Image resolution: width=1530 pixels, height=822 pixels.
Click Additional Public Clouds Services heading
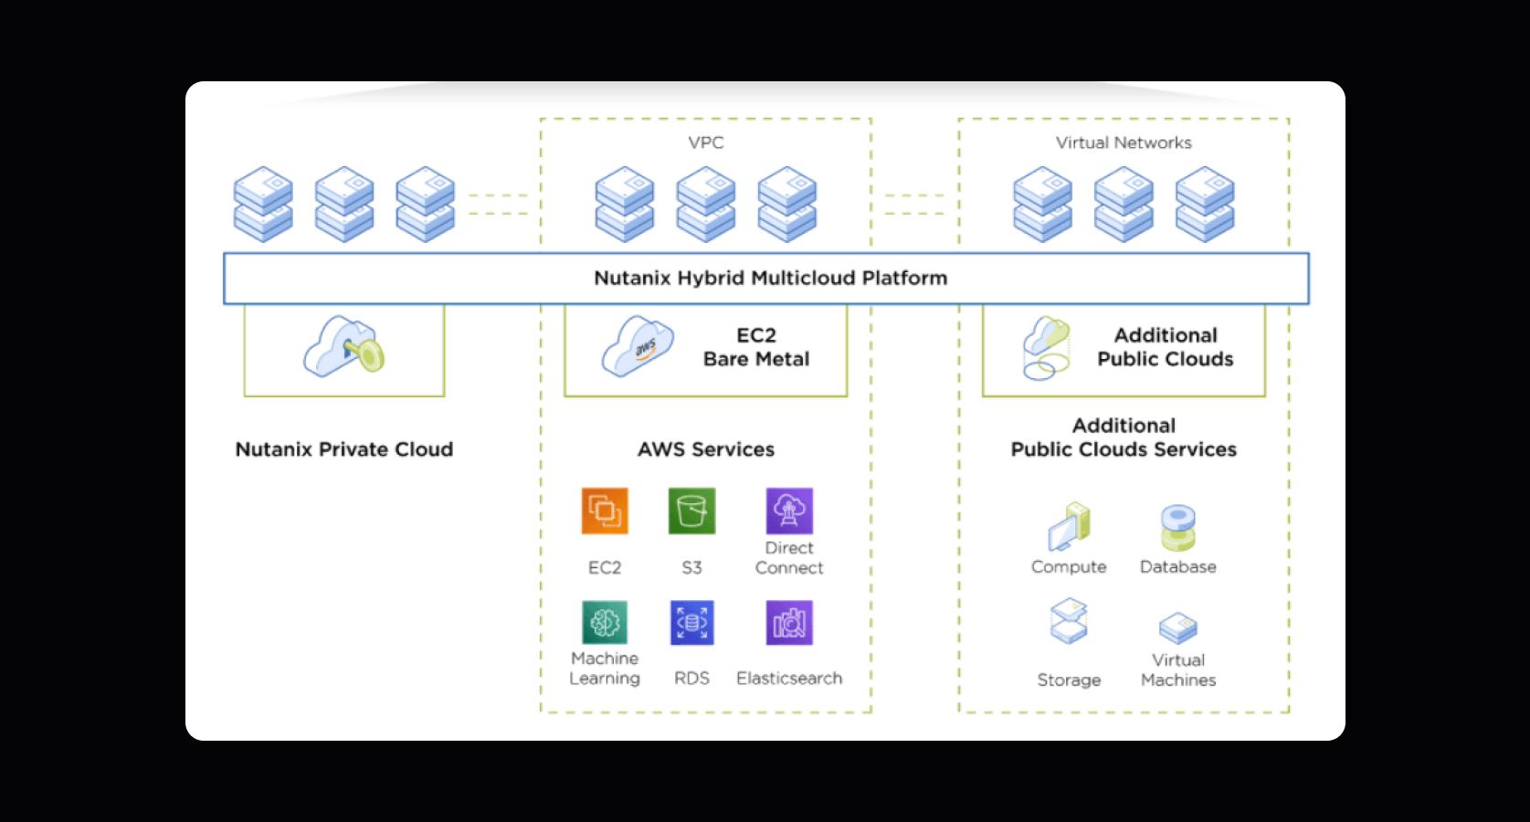(x=1124, y=437)
